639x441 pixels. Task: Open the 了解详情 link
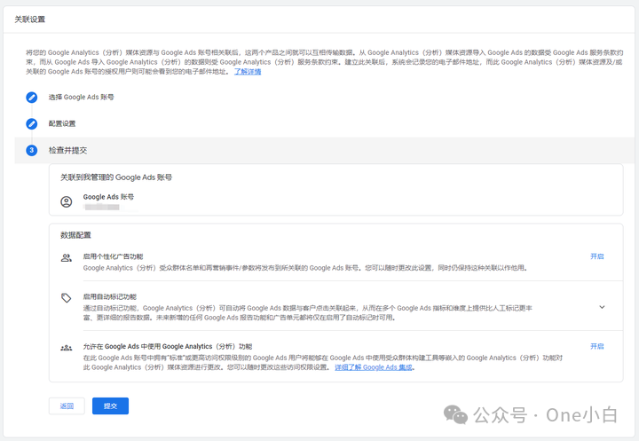[x=248, y=72]
